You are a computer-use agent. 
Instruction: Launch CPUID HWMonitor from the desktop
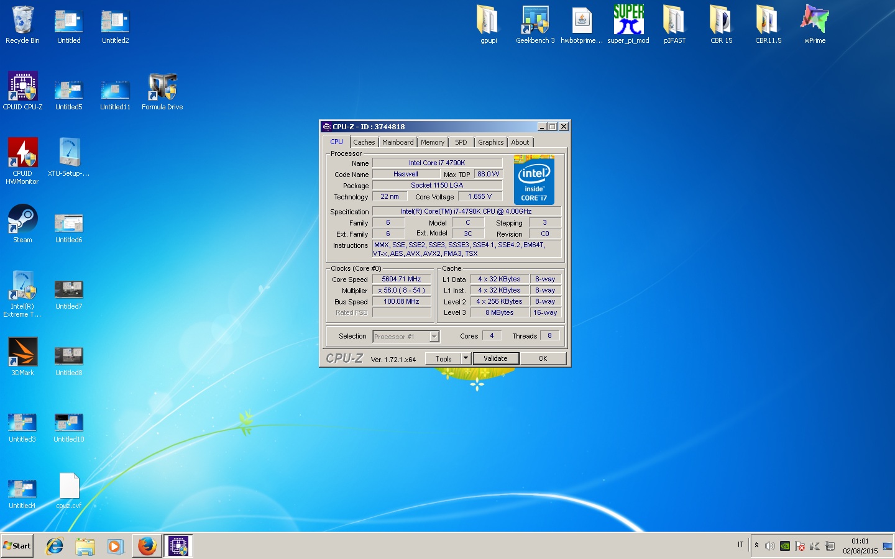click(22, 161)
